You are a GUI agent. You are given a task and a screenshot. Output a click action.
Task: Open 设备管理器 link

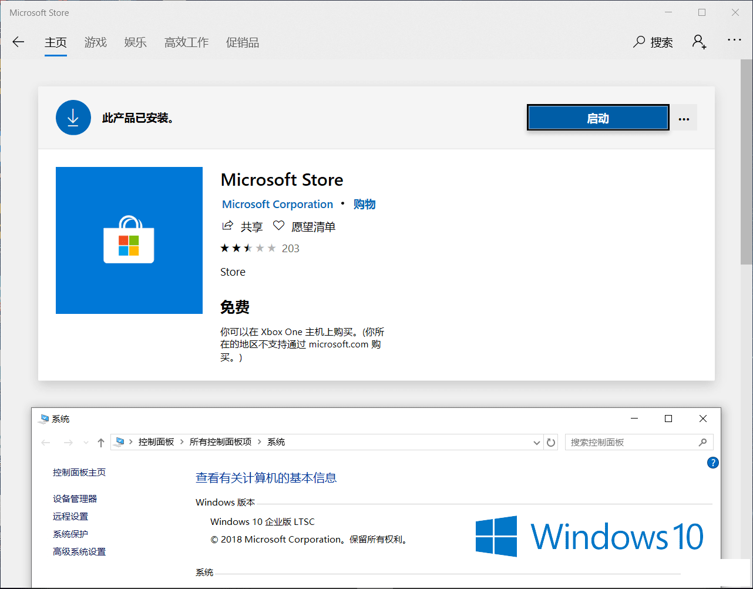point(75,498)
